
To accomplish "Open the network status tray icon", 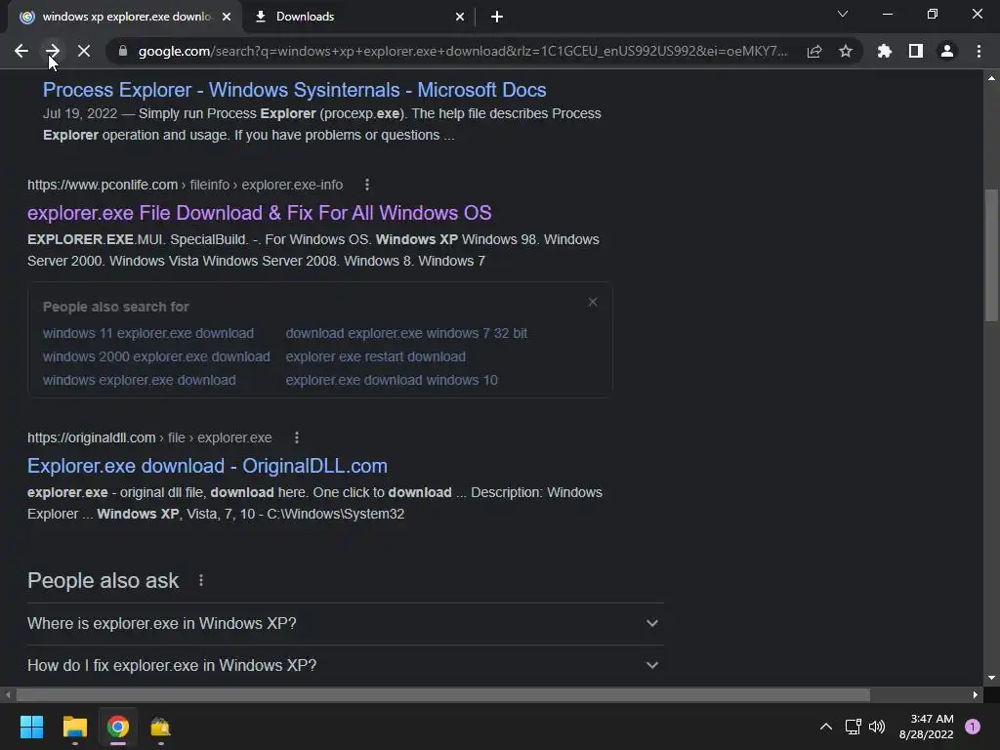I will pos(853,727).
